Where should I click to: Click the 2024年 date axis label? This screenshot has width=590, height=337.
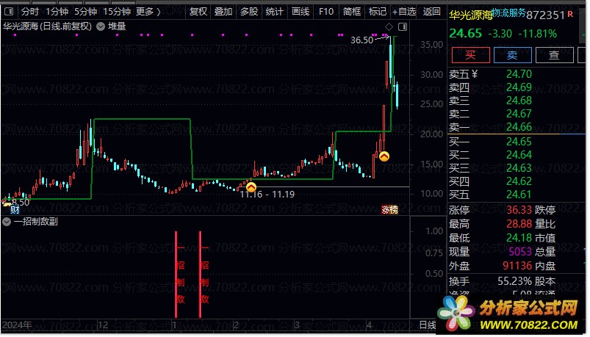pos(17,325)
